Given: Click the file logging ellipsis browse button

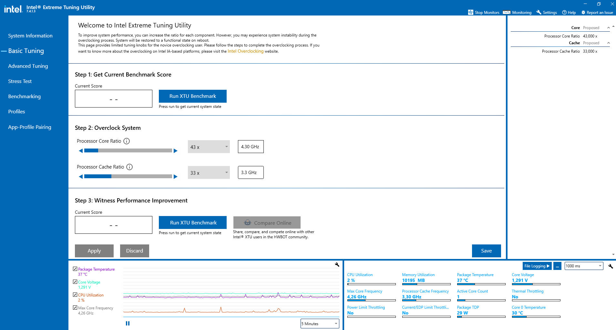Looking at the screenshot, I should click(557, 266).
